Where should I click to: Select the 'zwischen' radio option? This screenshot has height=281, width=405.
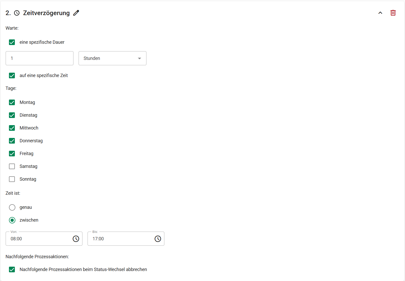12,220
